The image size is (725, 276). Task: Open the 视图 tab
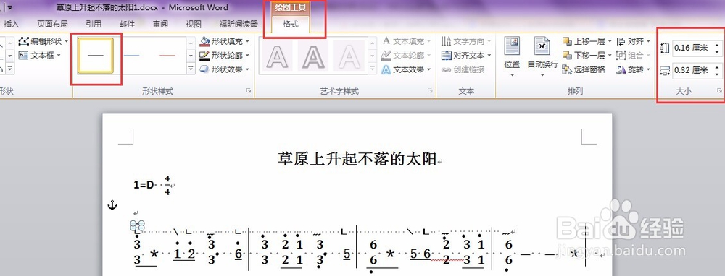(x=194, y=24)
